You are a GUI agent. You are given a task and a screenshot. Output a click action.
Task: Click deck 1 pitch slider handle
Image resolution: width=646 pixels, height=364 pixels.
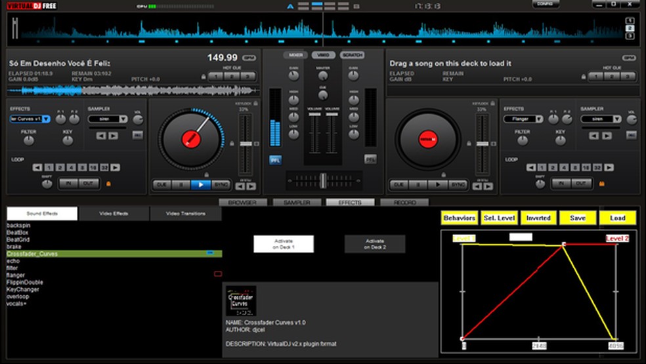tap(246, 144)
